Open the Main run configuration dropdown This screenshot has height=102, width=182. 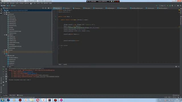tap(162, 6)
